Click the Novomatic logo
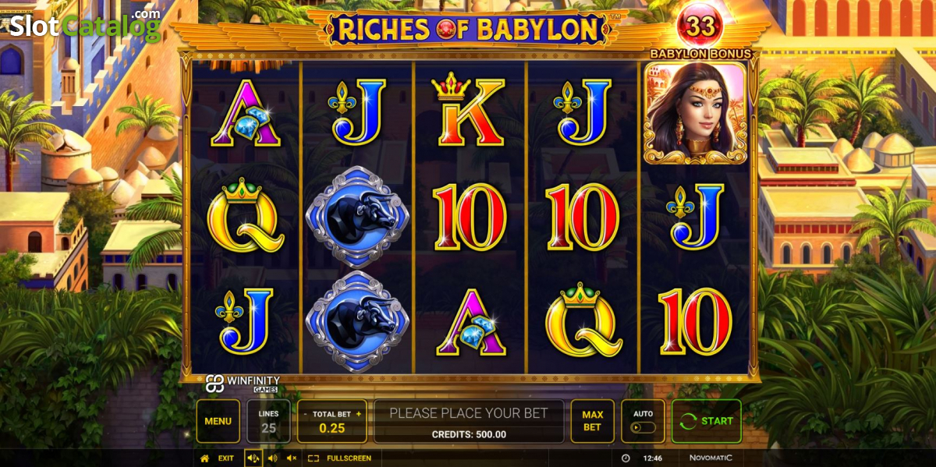 click(x=711, y=458)
